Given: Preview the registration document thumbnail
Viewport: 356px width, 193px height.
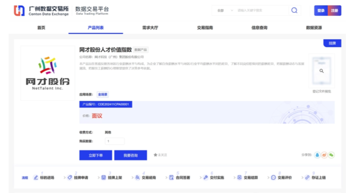Looking at the screenshot, I should 322,71.
